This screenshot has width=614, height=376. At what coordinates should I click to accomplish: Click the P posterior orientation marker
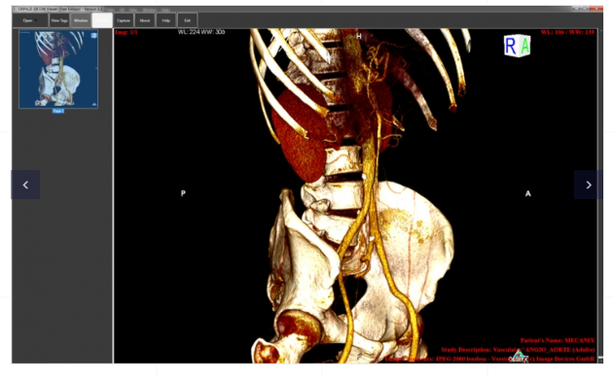tap(183, 193)
